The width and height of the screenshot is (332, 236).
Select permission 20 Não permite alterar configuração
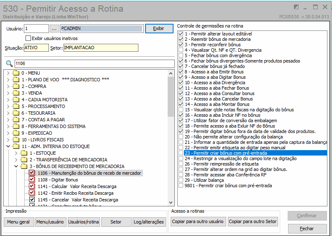234,137
